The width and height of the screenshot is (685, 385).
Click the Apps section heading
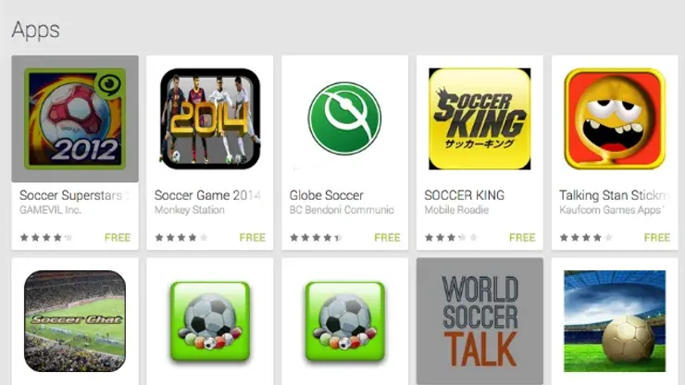[x=35, y=31]
